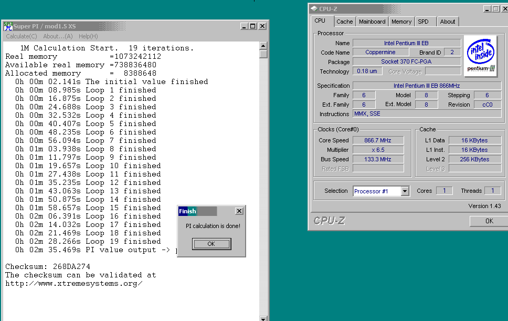Image resolution: width=508 pixels, height=321 pixels.
Task: Click the OK button in CPU-Z
Action: (489, 221)
